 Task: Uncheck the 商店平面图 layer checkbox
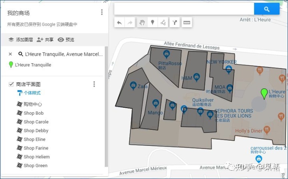[x=11, y=84]
